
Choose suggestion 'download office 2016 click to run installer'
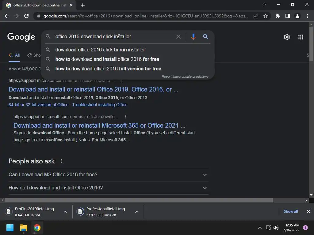tap(128, 50)
